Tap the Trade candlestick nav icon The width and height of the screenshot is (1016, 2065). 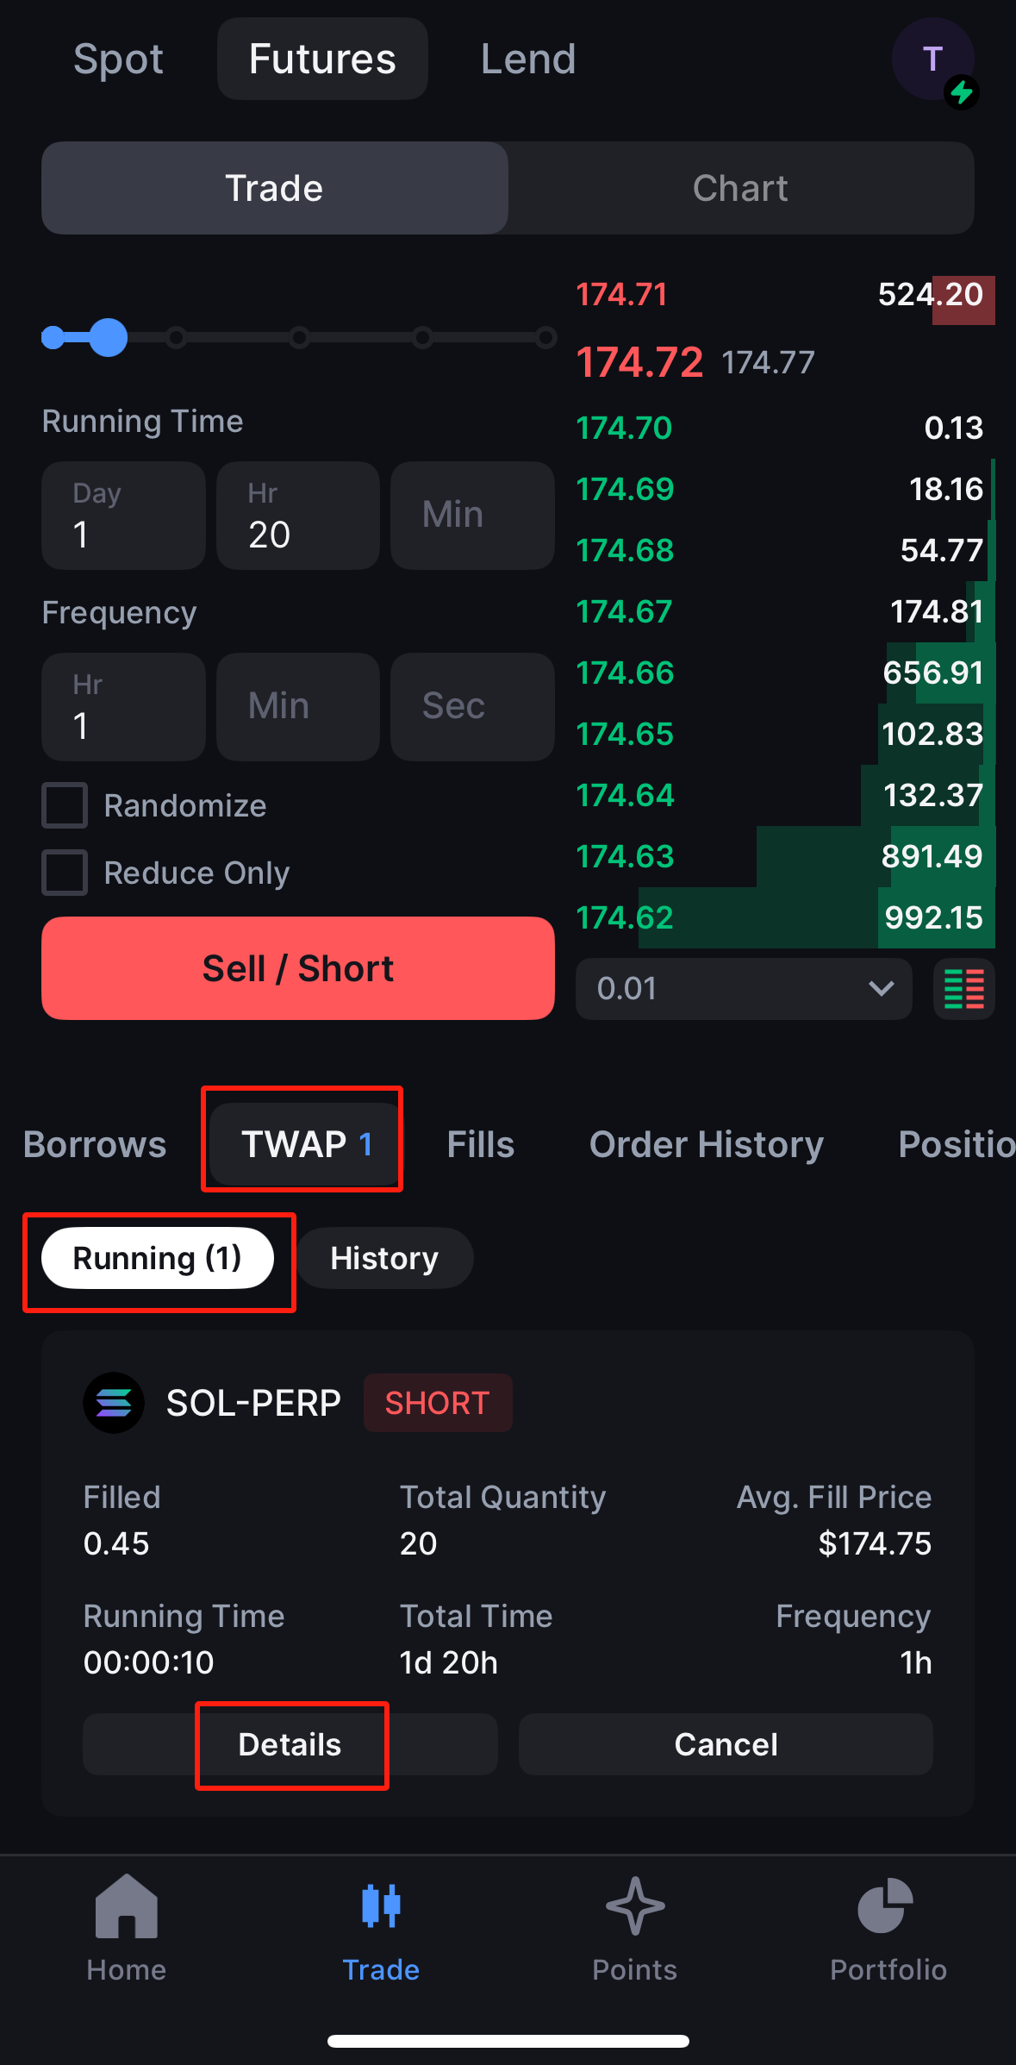(x=381, y=1906)
